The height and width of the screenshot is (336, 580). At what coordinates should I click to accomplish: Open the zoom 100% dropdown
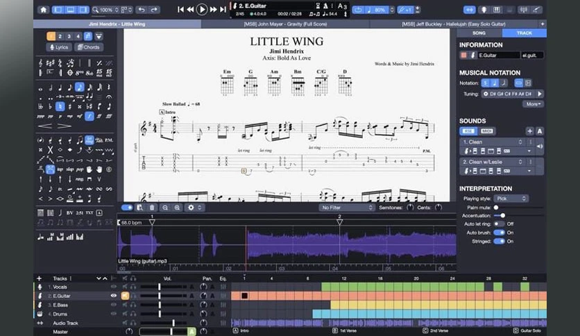[105, 10]
